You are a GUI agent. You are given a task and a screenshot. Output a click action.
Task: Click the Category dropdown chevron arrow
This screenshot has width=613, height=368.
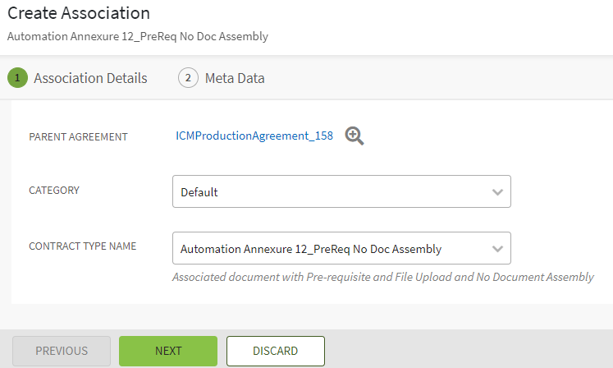coord(496,192)
